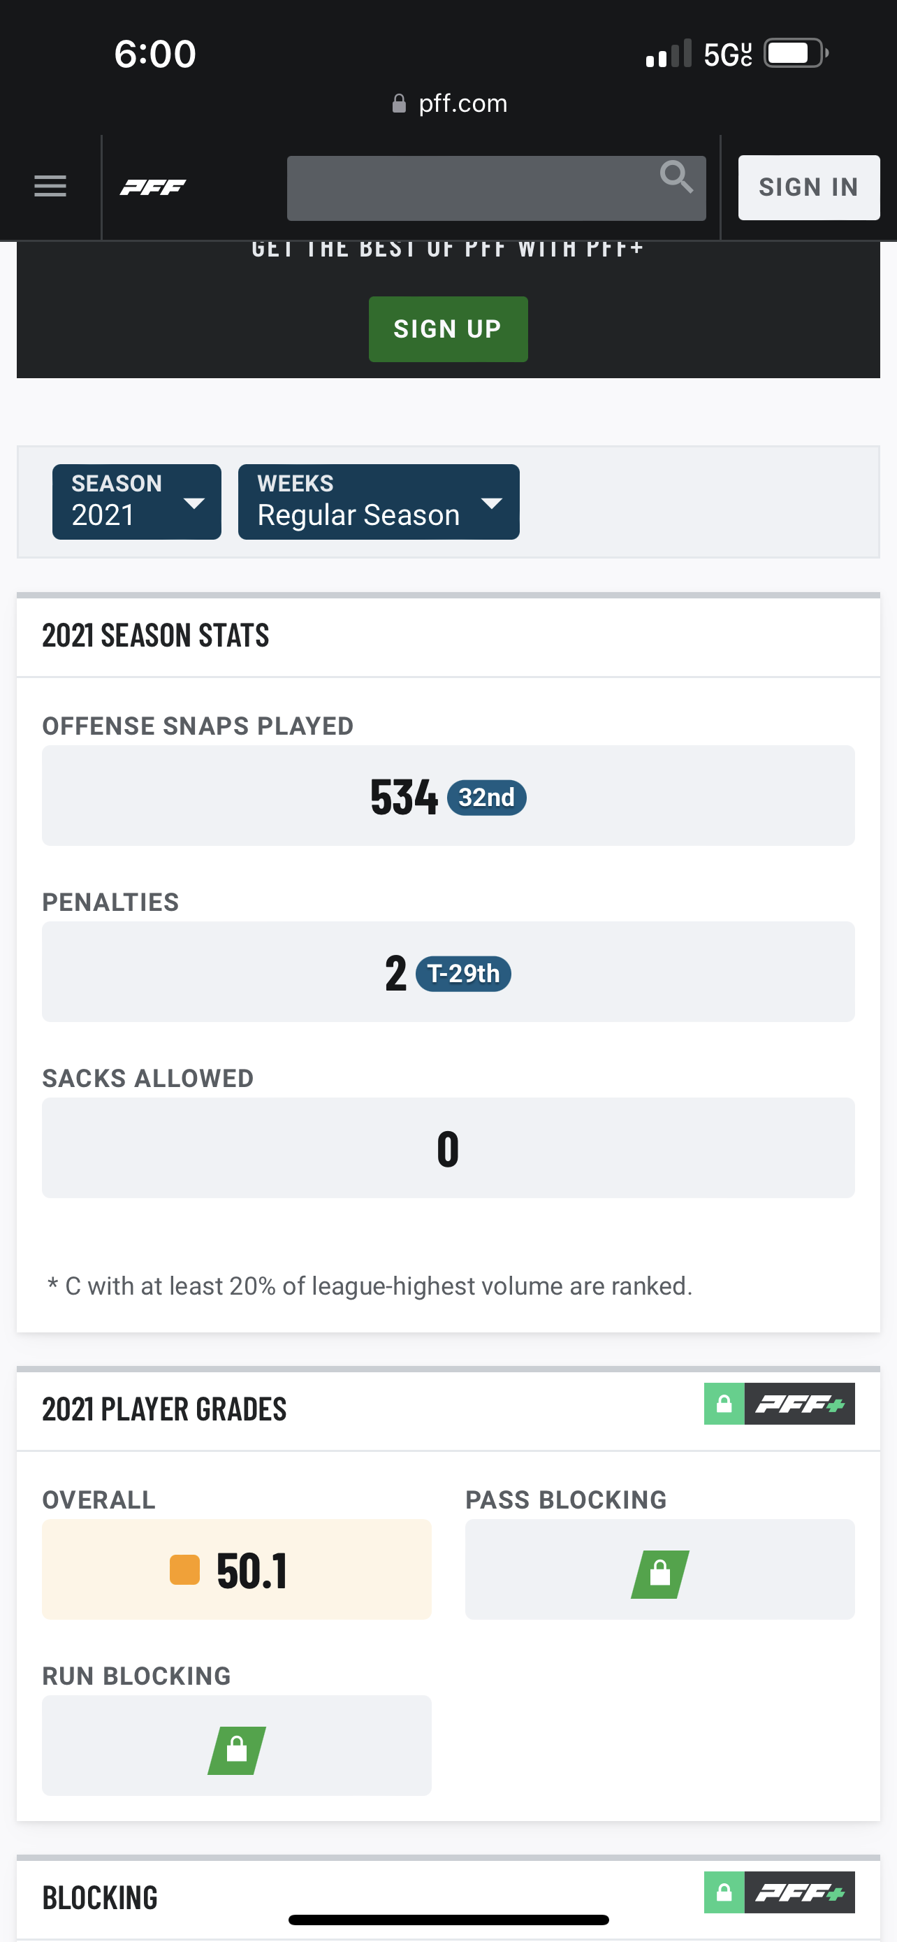Open the Season 2021 dropdown
897x1942 pixels.
(x=136, y=501)
